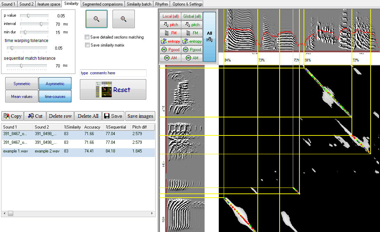The height and width of the screenshot is (232, 380).
Task: Select the green global FM feature button
Action: coord(192,33)
